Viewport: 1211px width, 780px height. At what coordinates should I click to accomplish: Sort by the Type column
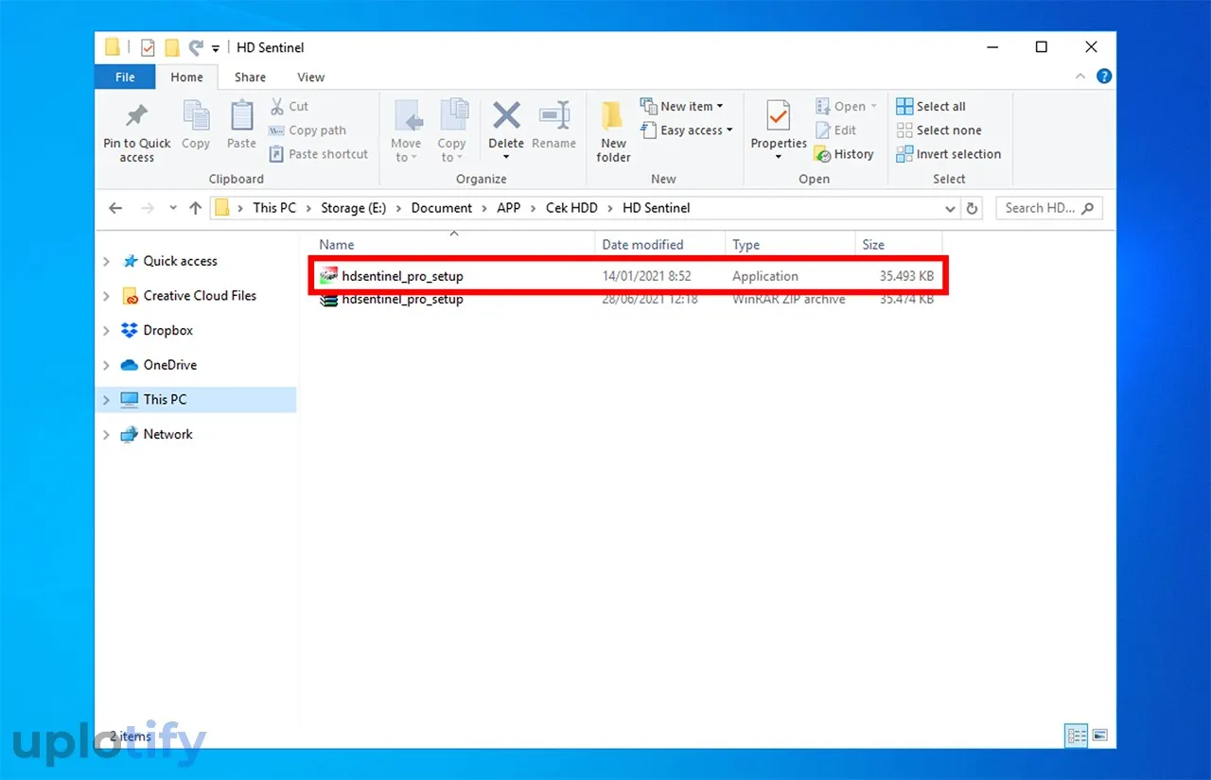pyautogui.click(x=790, y=245)
